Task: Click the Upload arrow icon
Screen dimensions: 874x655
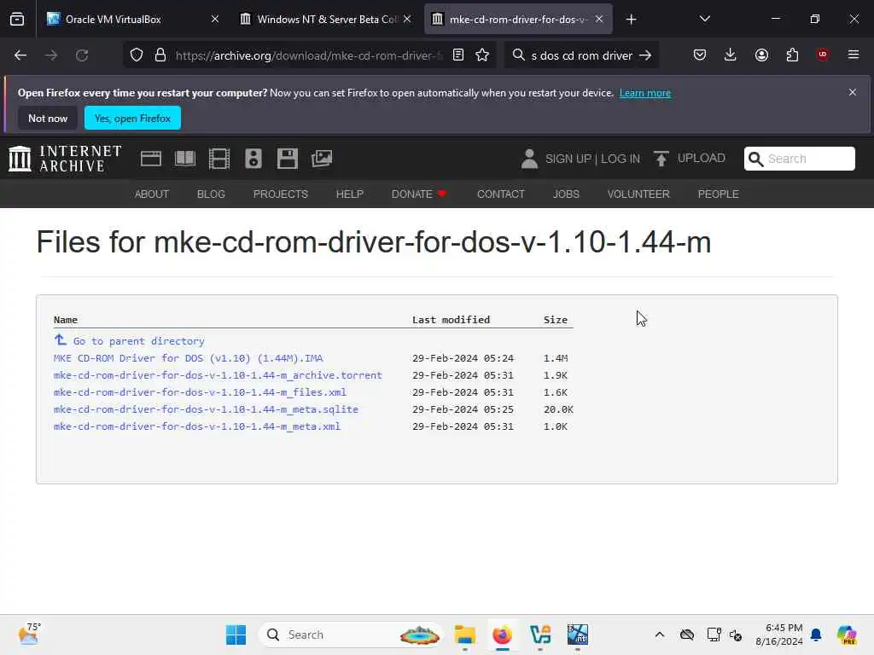Action: [661, 159]
